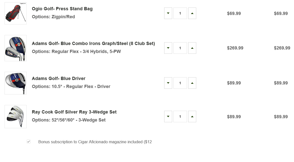Screen dimensions: 294x162
Task: Decrease quantity for Adams Golf Blue Driver
Action: tap(168, 83)
